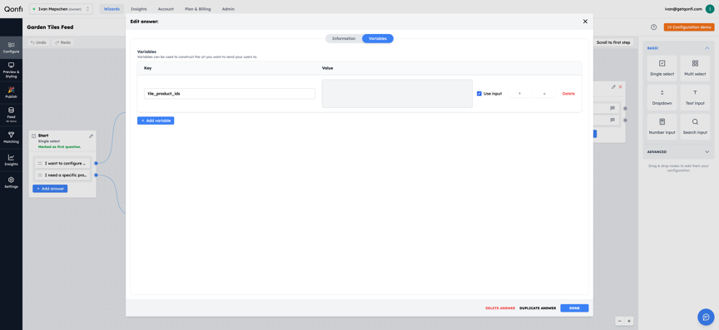The image size is (719, 330).
Task: Open the Publish section in the sidebar
Action: [x=11, y=92]
